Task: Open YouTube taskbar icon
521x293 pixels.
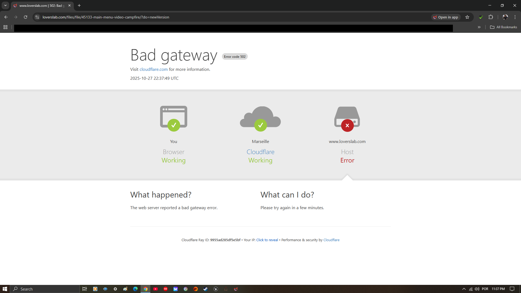Action: (x=155, y=289)
